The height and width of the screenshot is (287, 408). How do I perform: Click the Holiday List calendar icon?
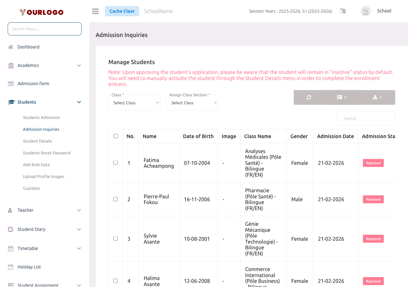pos(11,267)
